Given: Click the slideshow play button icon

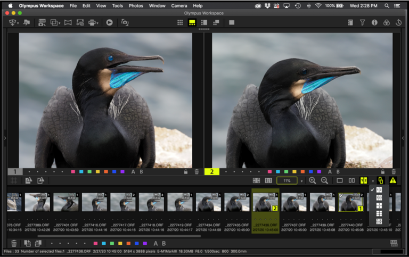Looking at the screenshot, I should point(109,23).
